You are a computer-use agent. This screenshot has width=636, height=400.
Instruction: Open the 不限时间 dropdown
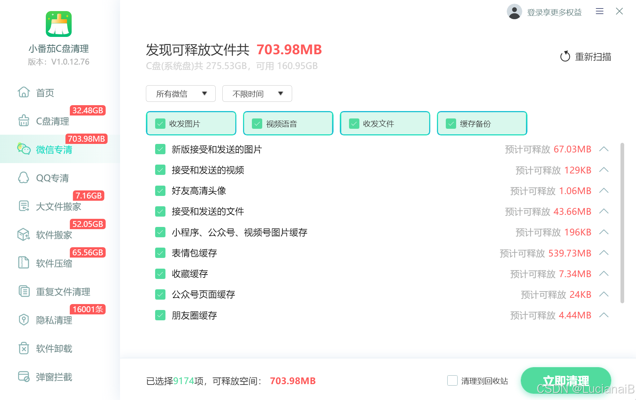(257, 94)
